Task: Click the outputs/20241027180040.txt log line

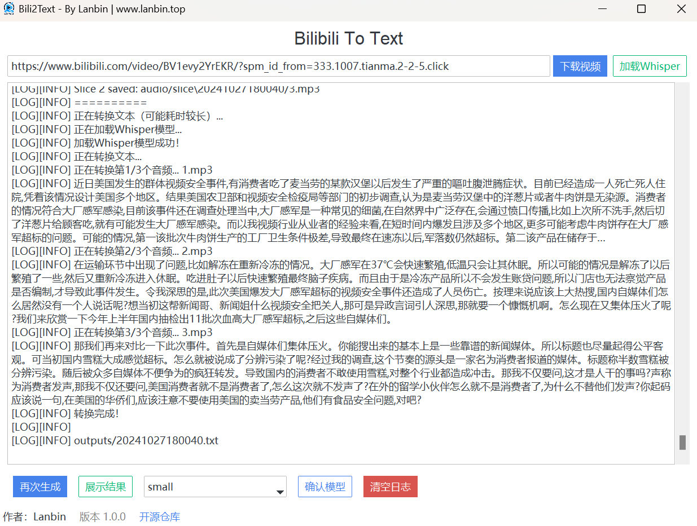Action: click(146, 440)
